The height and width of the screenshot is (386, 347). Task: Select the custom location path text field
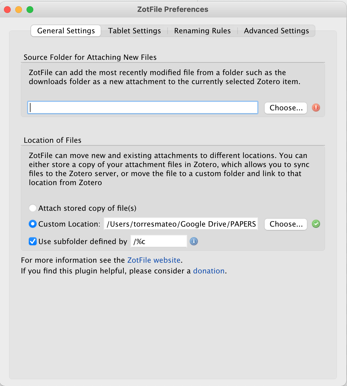[x=181, y=224]
